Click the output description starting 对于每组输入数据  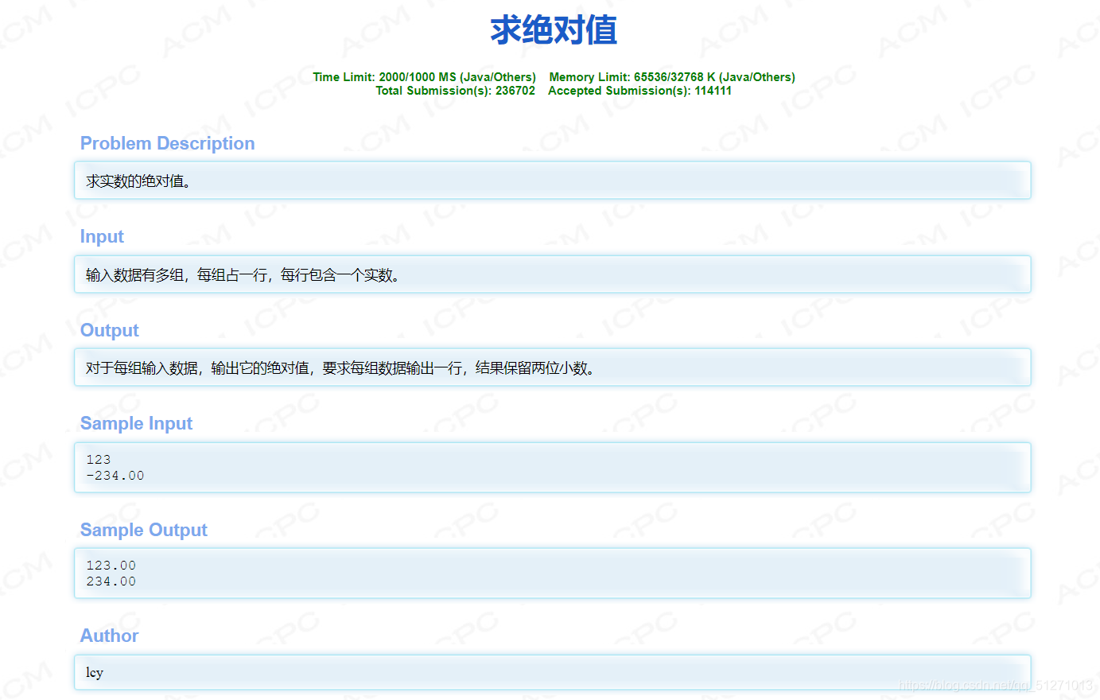pyautogui.click(x=340, y=368)
